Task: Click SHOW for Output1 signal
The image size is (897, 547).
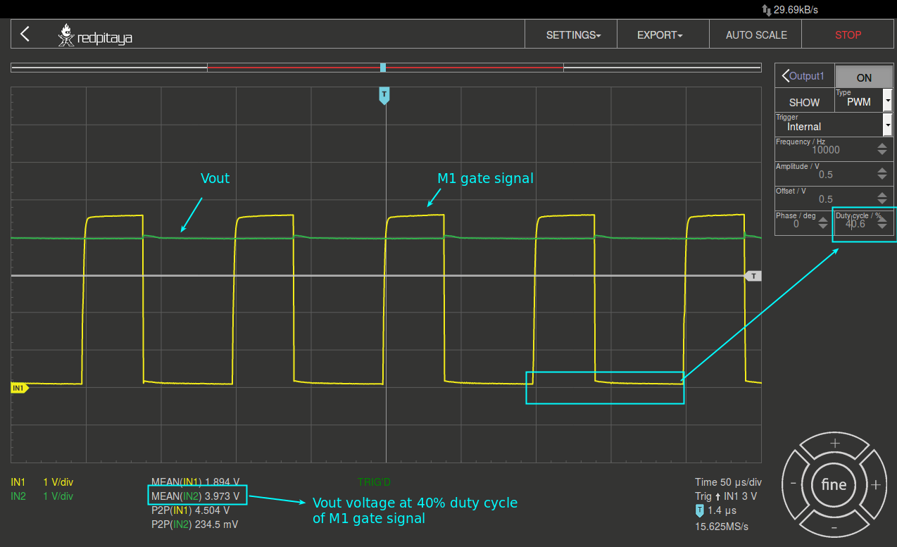Action: pos(804,102)
